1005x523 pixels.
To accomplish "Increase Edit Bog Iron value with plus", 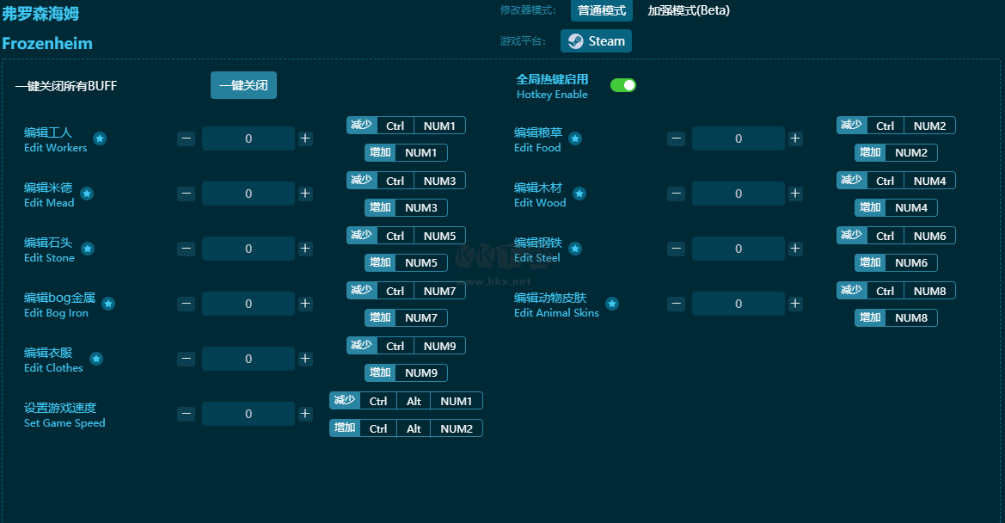I will click(305, 304).
